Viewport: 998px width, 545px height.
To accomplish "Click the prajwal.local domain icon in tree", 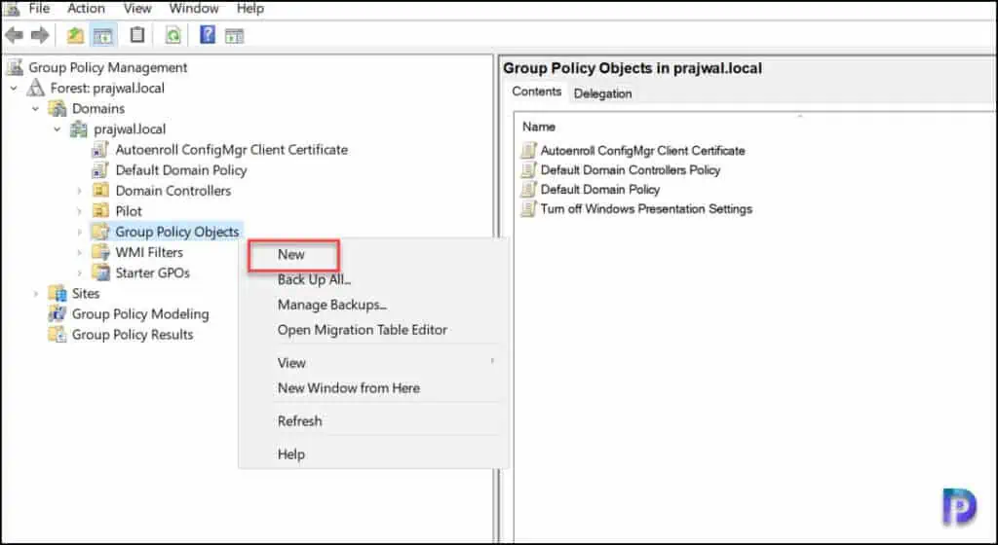I will pos(79,128).
